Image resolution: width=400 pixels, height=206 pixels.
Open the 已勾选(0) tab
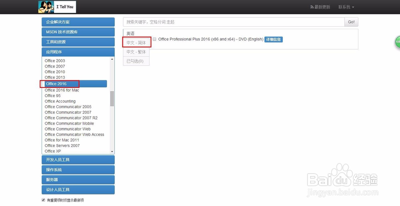point(136,61)
